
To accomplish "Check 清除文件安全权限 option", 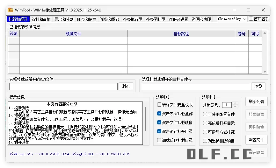I will 159,105.
